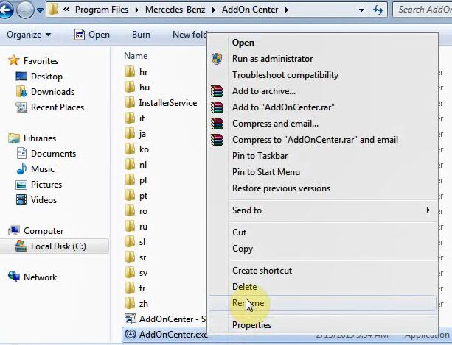Select the ro folder icon
Viewport: 452px width, 345px height.
pyautogui.click(x=130, y=211)
